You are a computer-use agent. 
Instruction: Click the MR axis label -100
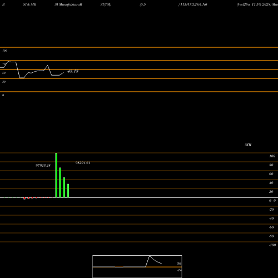(x=272, y=245)
